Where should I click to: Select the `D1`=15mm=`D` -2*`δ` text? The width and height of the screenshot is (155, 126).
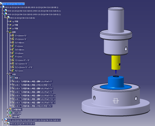point(24,67)
